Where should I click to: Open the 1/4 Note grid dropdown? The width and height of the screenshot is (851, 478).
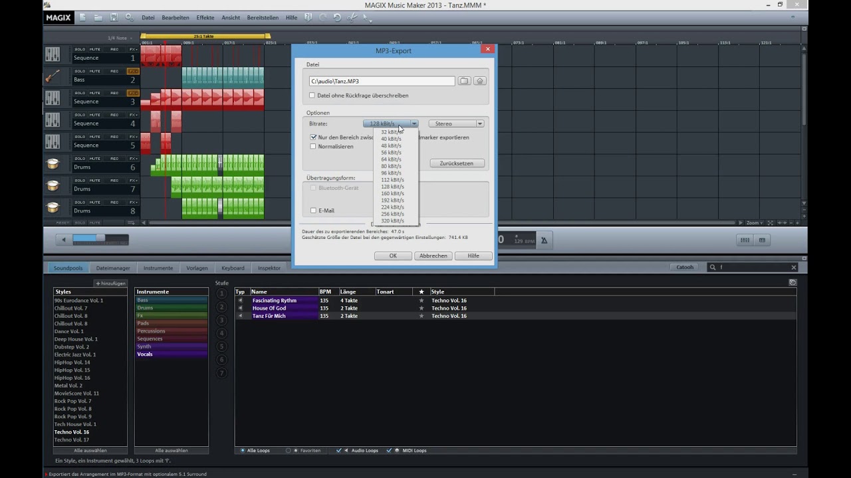click(x=120, y=38)
